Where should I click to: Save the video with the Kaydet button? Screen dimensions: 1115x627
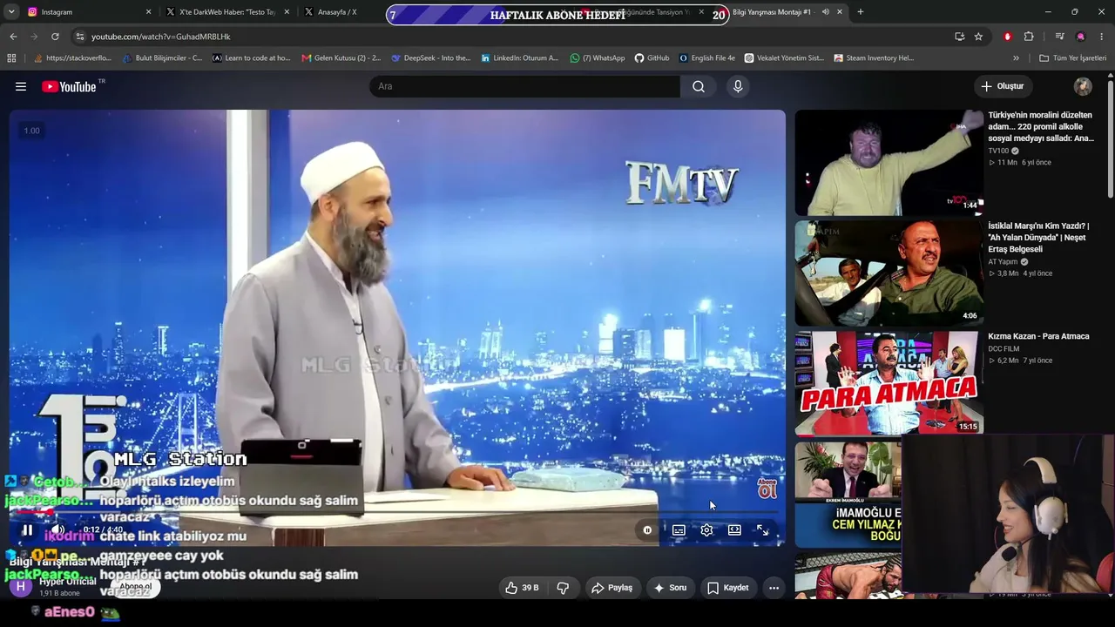click(x=727, y=588)
